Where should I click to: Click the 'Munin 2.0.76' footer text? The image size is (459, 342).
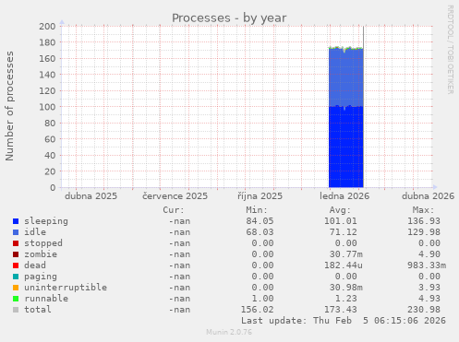click(x=229, y=332)
